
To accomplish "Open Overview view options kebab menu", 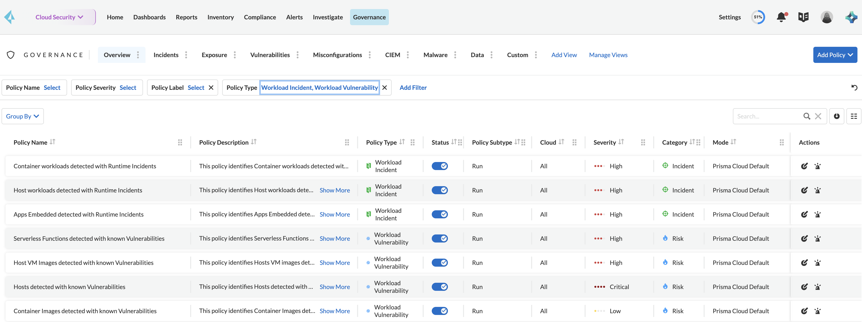I will click(138, 55).
